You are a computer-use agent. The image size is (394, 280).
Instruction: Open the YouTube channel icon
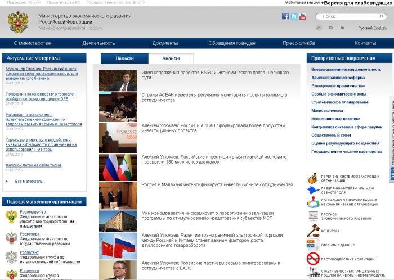pyautogui.click(x=303, y=16)
